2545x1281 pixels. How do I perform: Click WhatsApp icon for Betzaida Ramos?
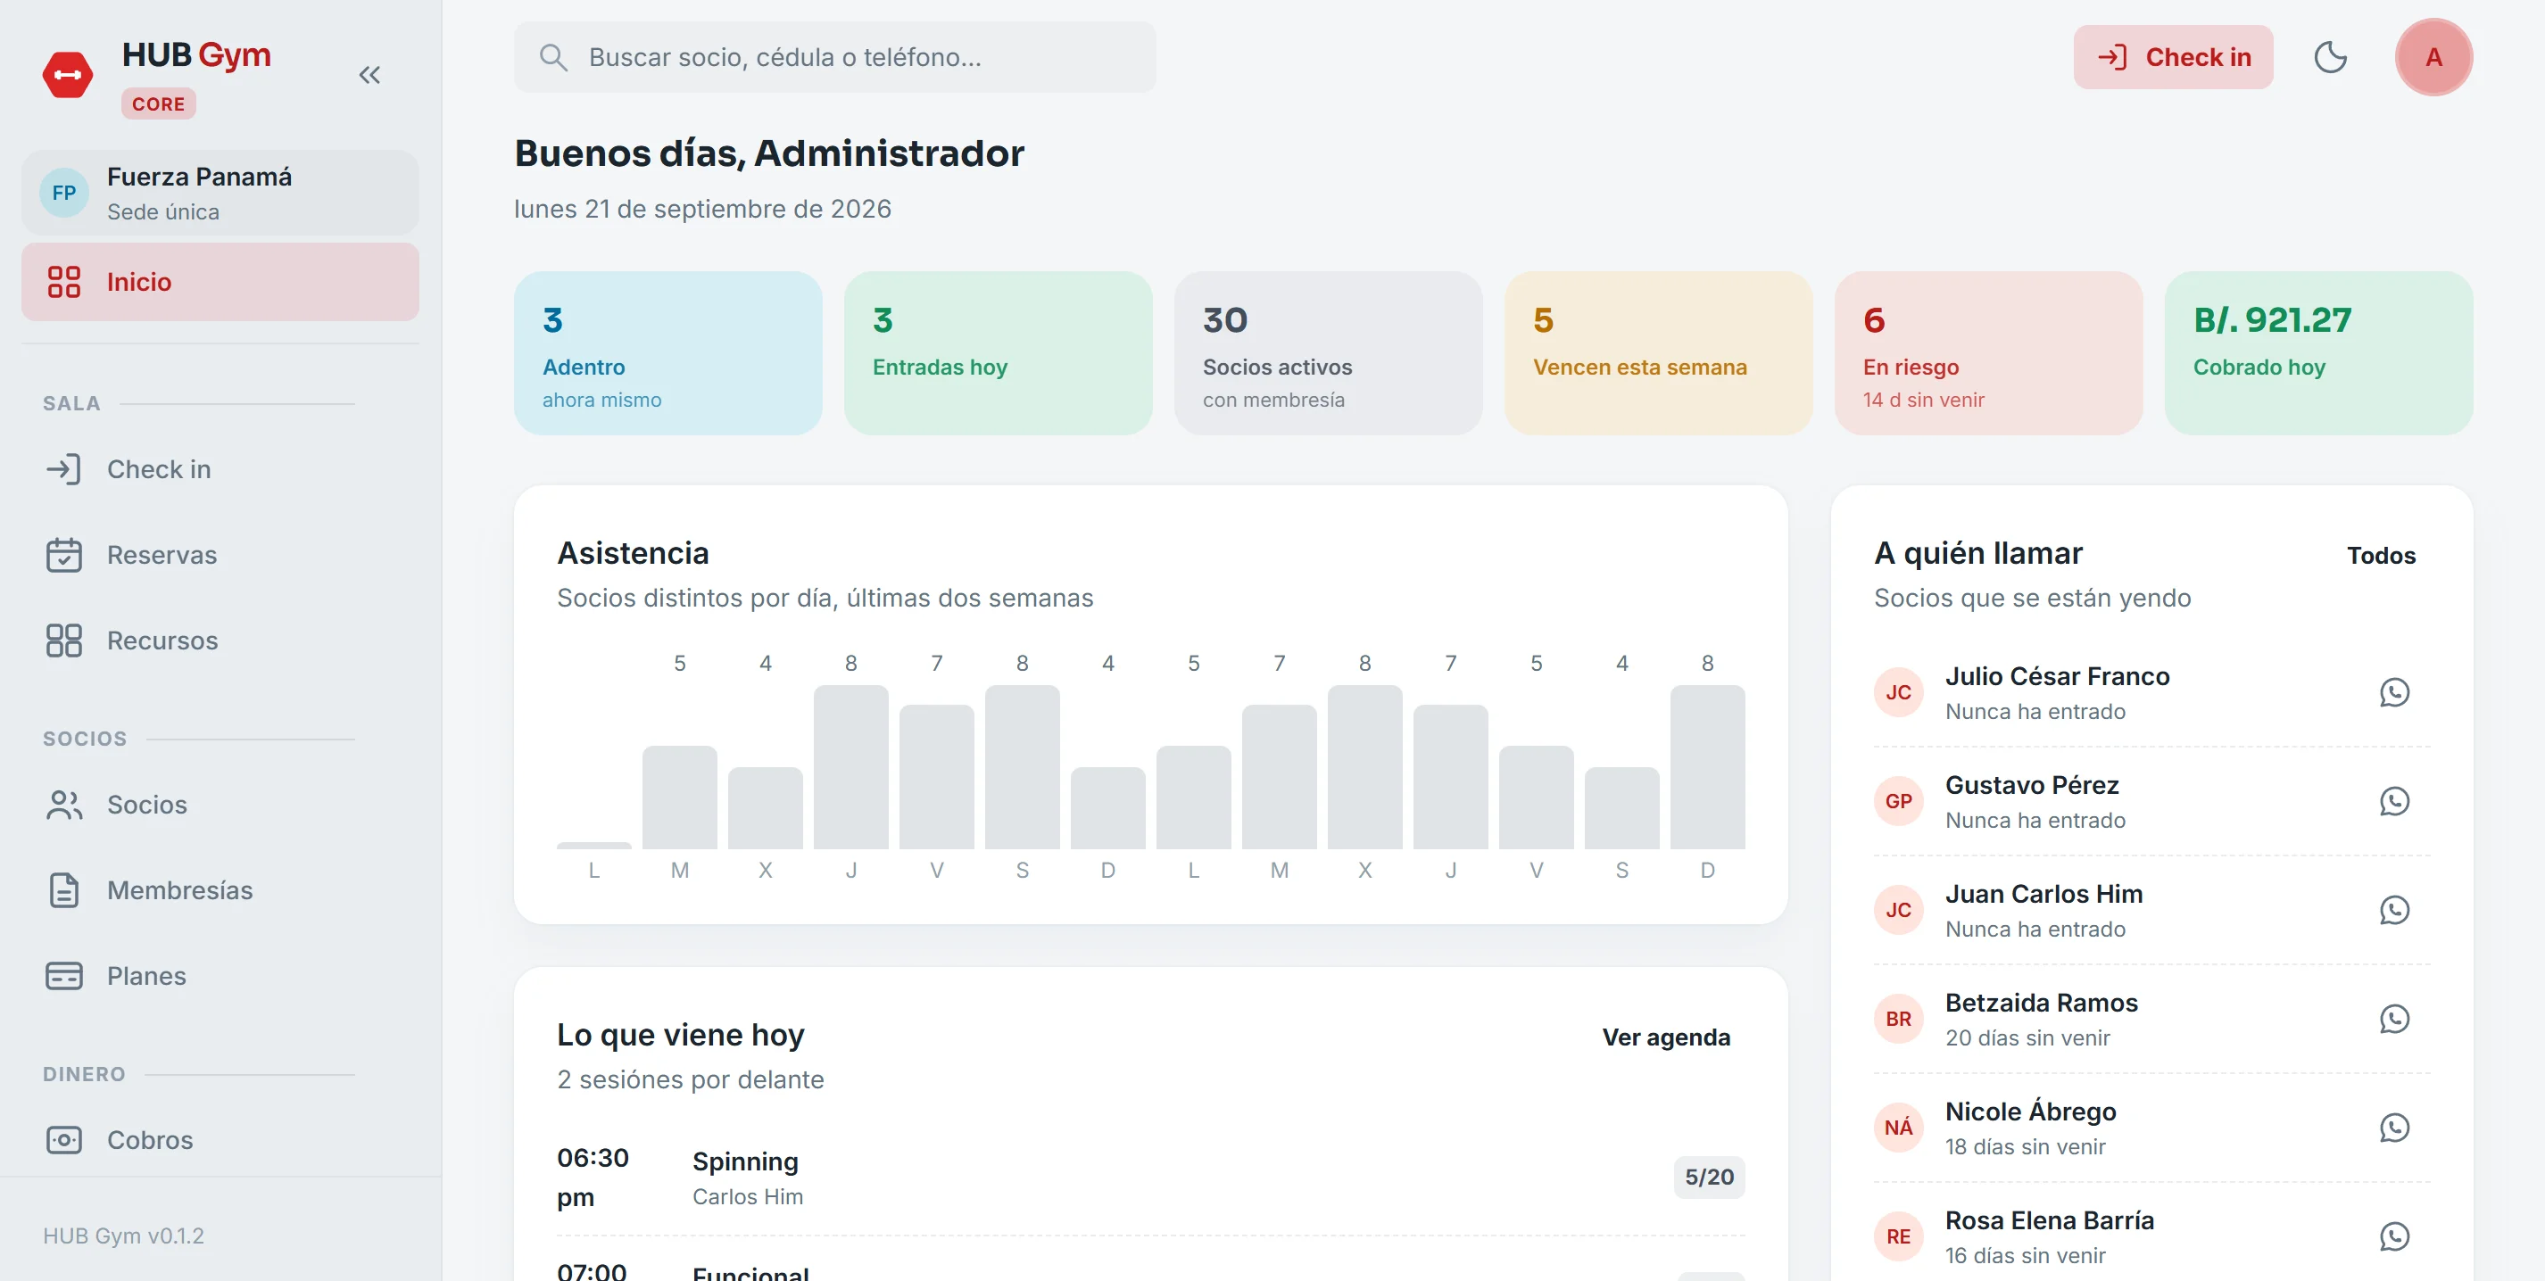click(2394, 1018)
